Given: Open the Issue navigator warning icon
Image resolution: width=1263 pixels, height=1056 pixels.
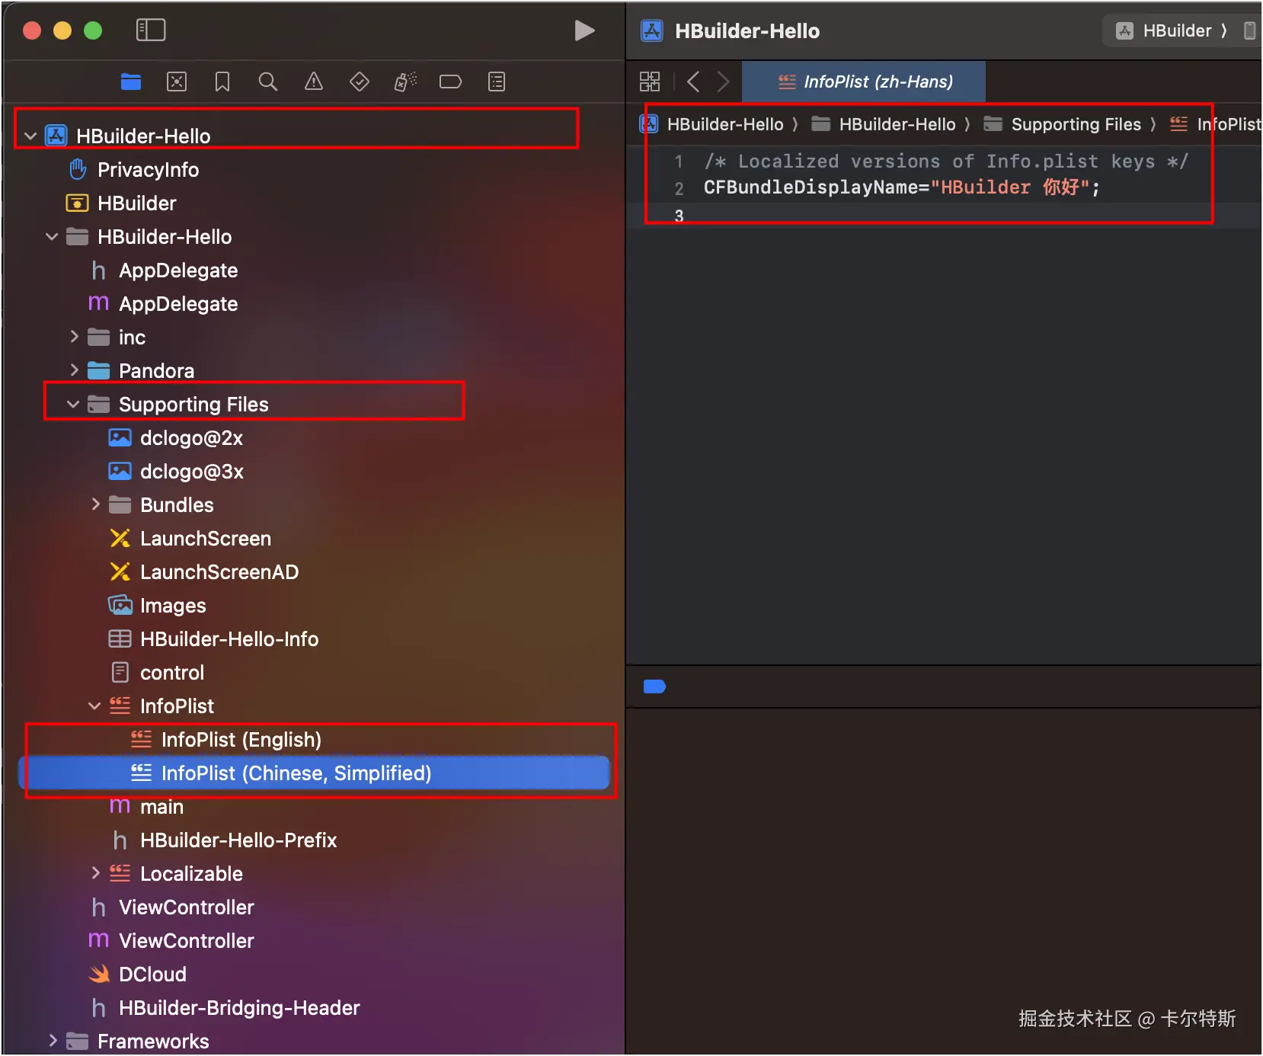Looking at the screenshot, I should pyautogui.click(x=314, y=82).
